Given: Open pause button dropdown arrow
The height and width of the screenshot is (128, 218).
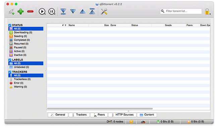Looking at the screenshot, I should (x=55, y=14).
